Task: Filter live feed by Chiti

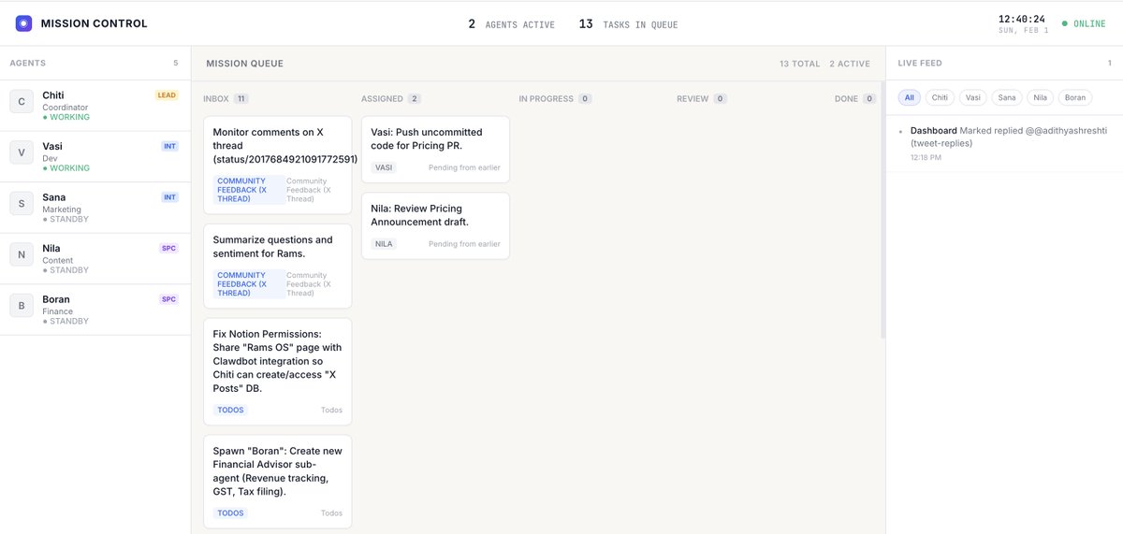Action: 940,97
